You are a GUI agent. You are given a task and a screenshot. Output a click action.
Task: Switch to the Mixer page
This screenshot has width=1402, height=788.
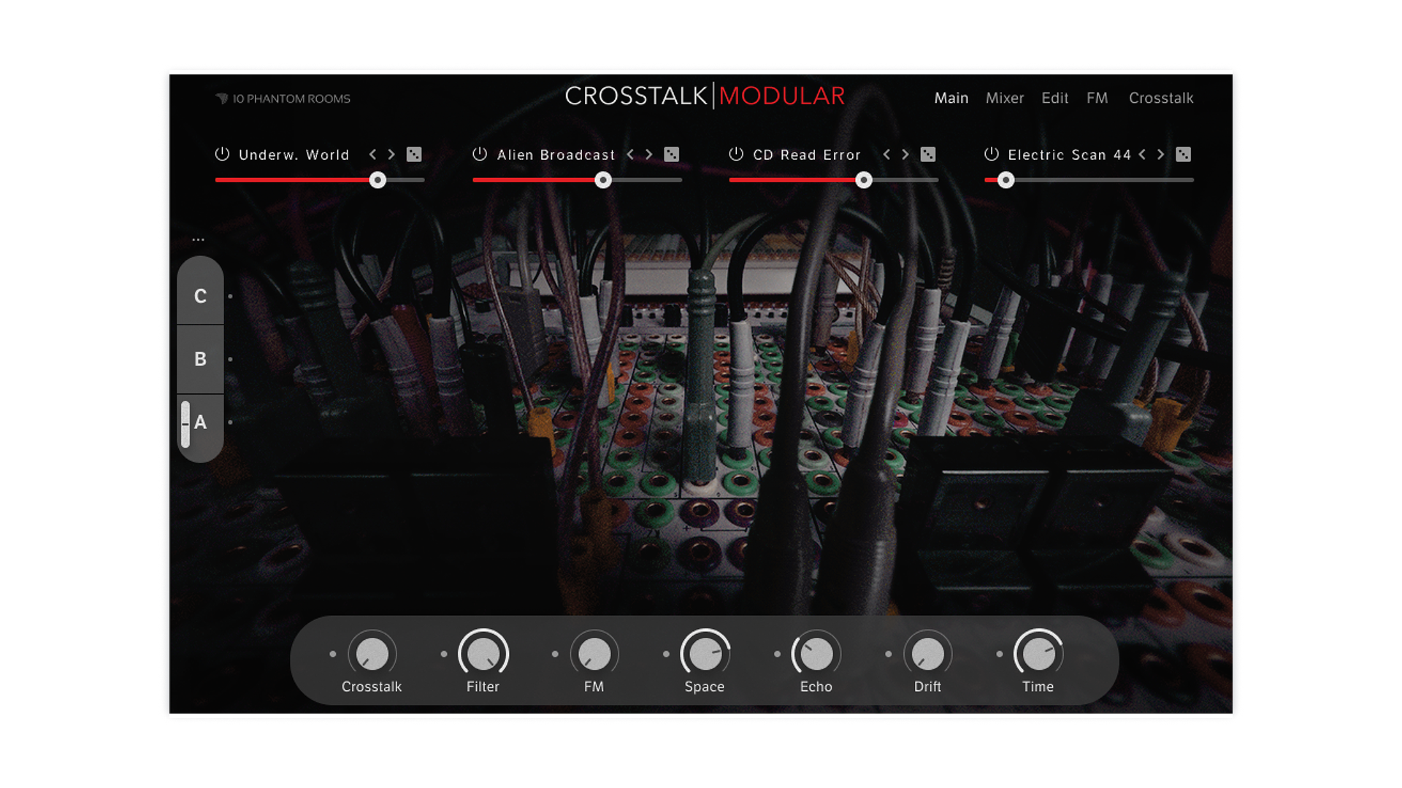pyautogui.click(x=1005, y=98)
